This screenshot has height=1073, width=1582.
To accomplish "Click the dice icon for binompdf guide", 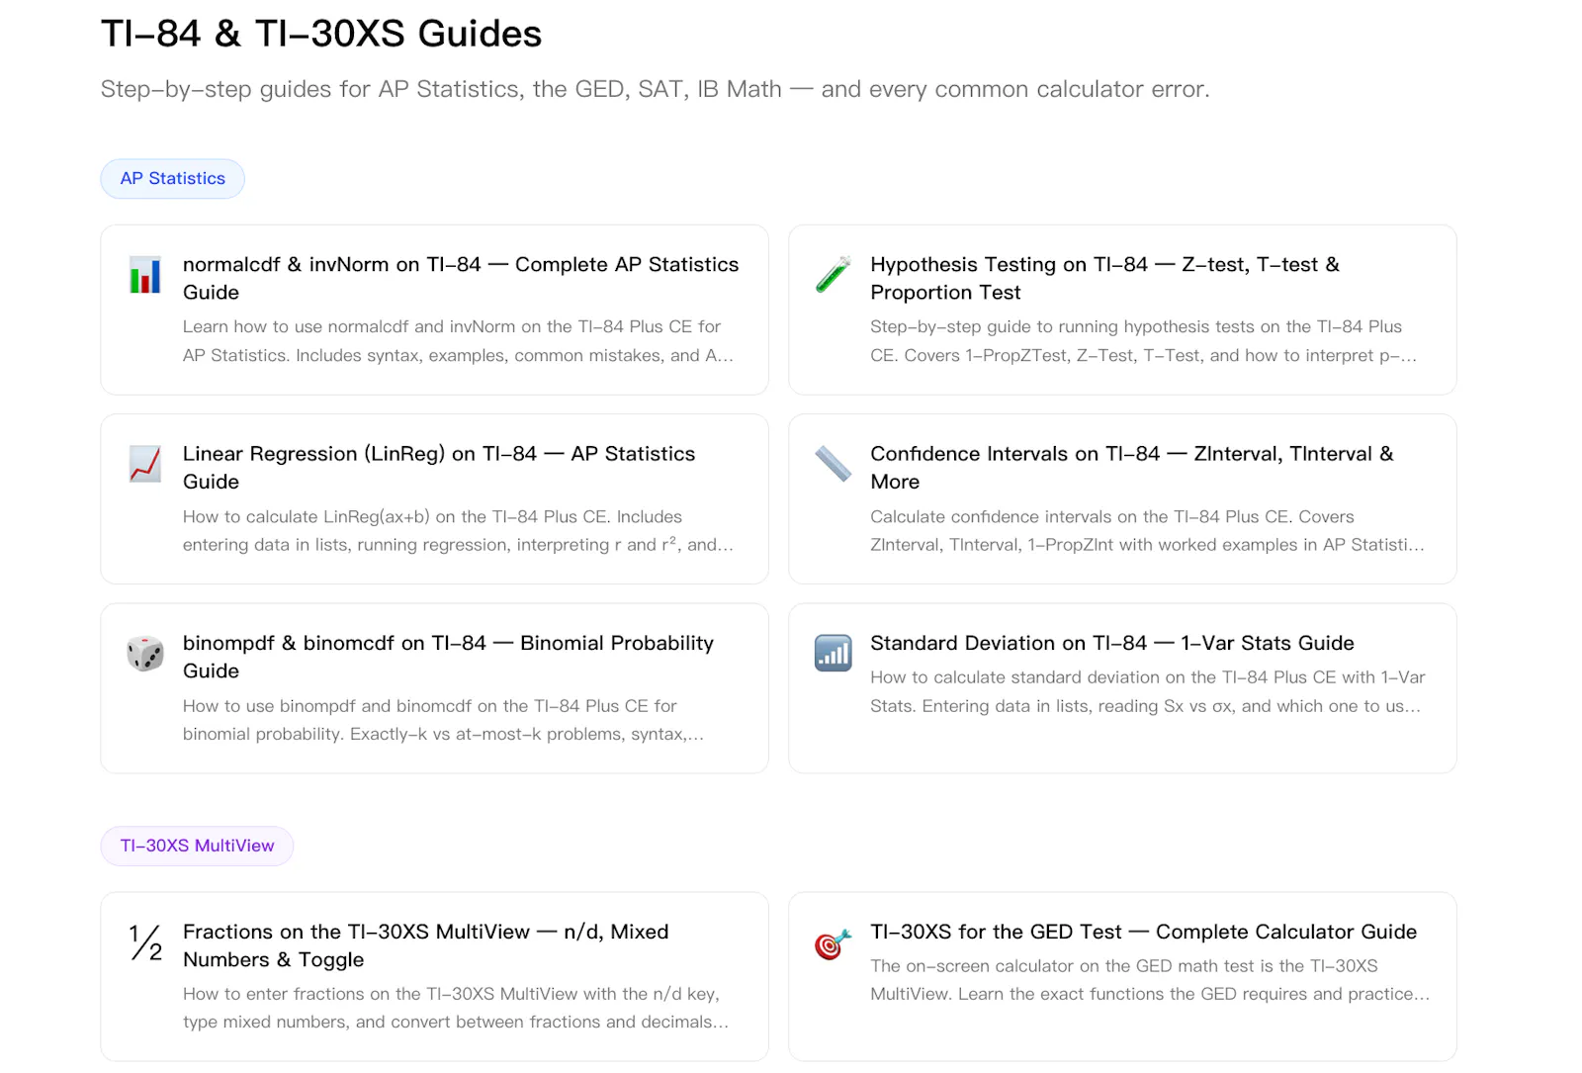I will pos(145,654).
